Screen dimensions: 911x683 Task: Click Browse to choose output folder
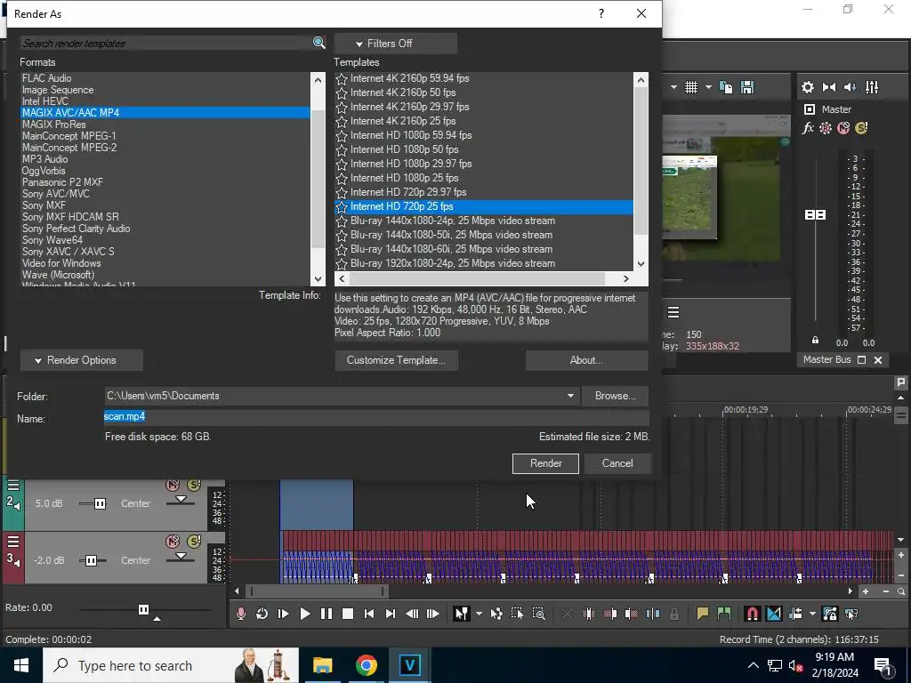[x=616, y=396]
